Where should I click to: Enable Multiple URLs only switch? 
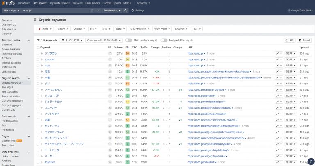click(164, 40)
